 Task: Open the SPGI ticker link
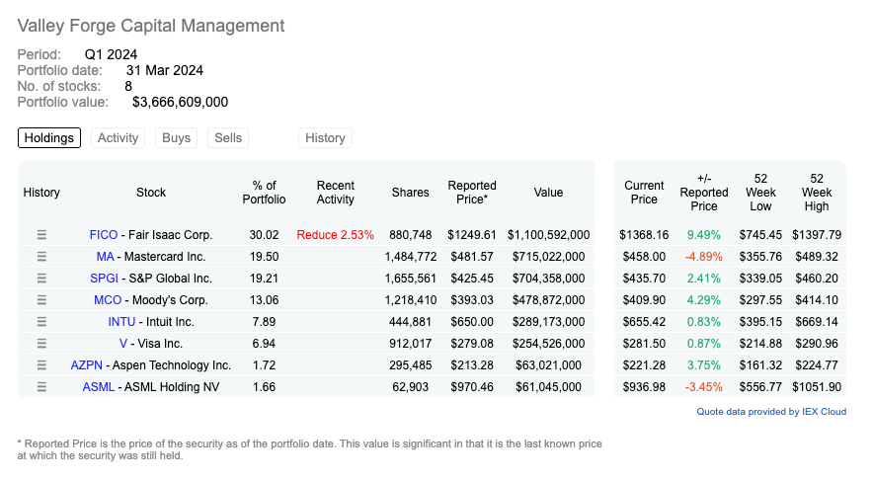(x=104, y=279)
